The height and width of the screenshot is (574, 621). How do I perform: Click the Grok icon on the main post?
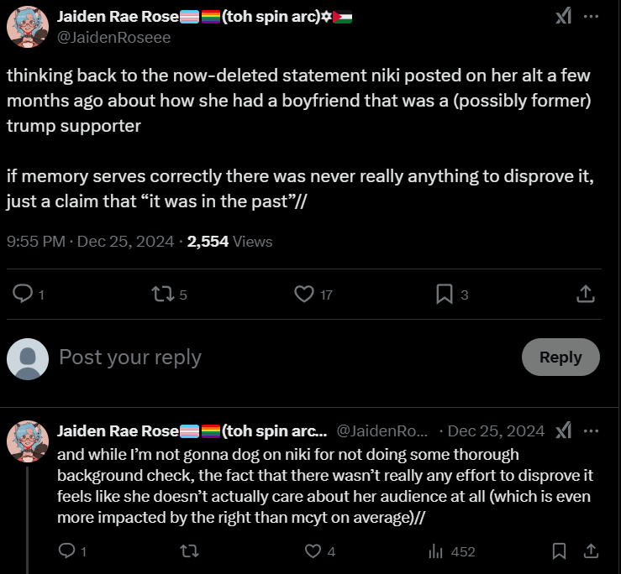coord(564,16)
